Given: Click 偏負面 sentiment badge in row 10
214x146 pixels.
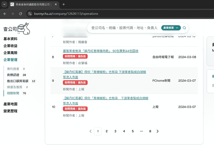Looking at the screenshot, I should click(x=75, y=109).
